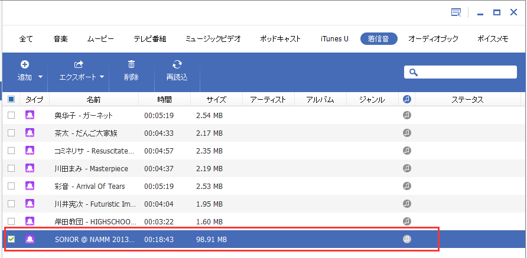Click music note icon for 奥华子 - ガーネット
527x258 pixels.
click(x=407, y=115)
